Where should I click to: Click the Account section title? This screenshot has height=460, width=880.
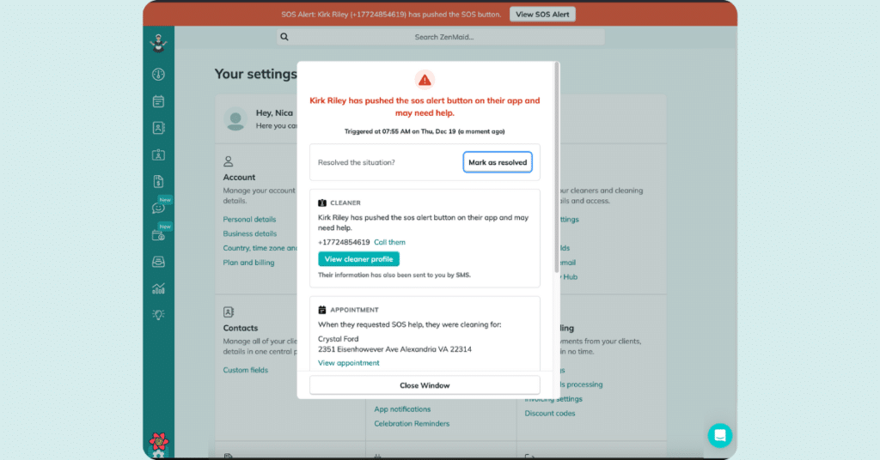[239, 177]
